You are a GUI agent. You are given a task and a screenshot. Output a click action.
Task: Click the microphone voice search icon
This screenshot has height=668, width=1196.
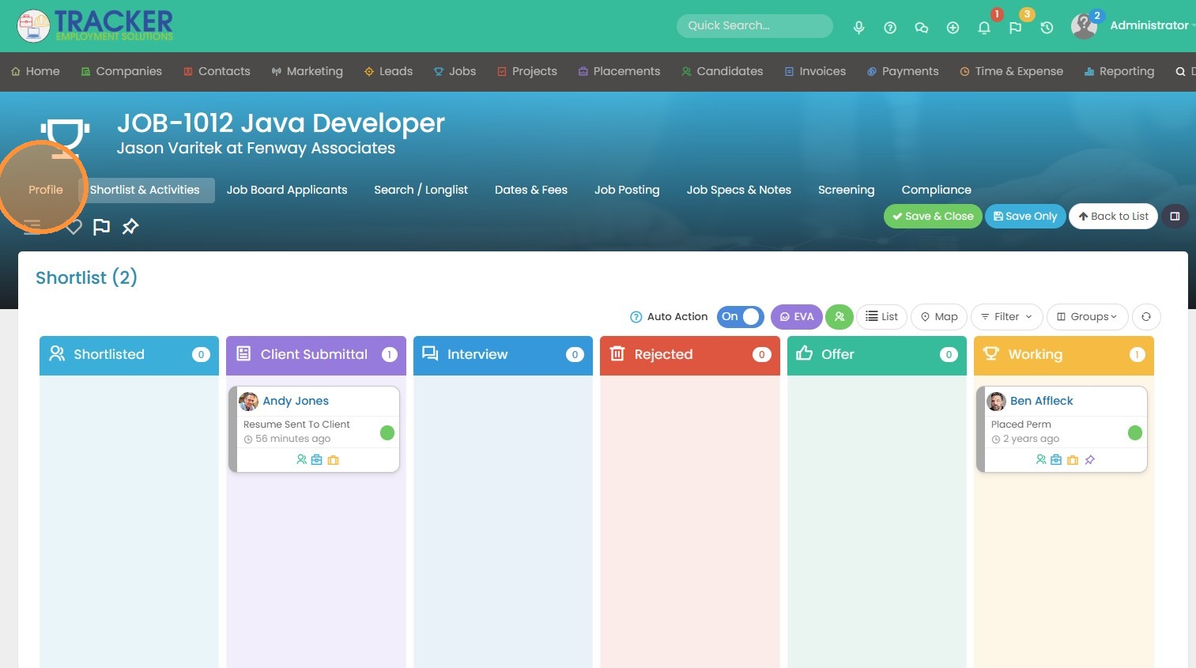click(858, 28)
